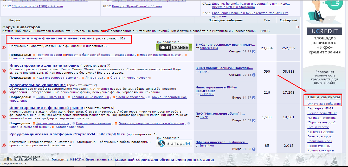Viewport: 348px width, 167px height.
Task: Click orange icon before Новости платежных систем
Action: click(x=138, y=55)
